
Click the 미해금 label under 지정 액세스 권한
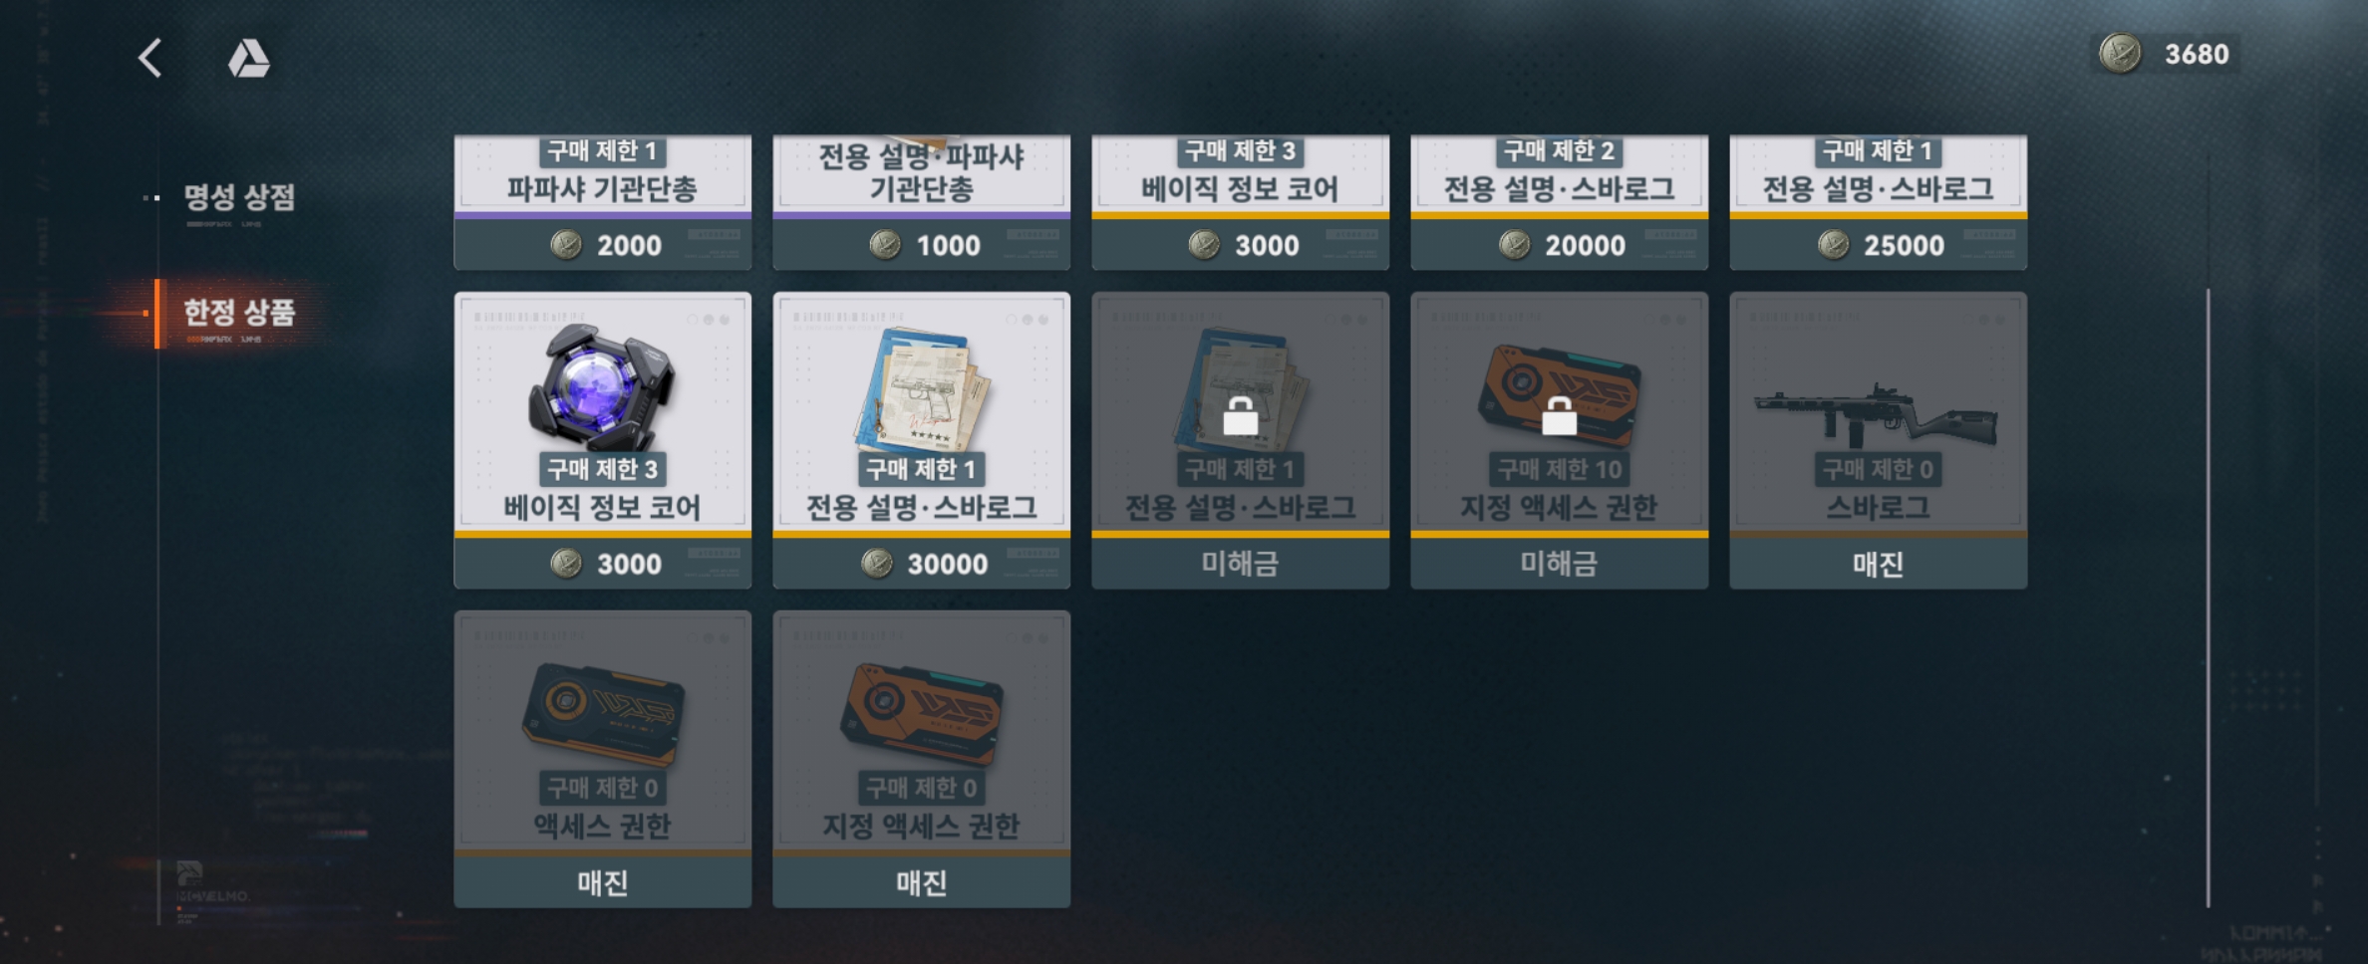(1559, 564)
